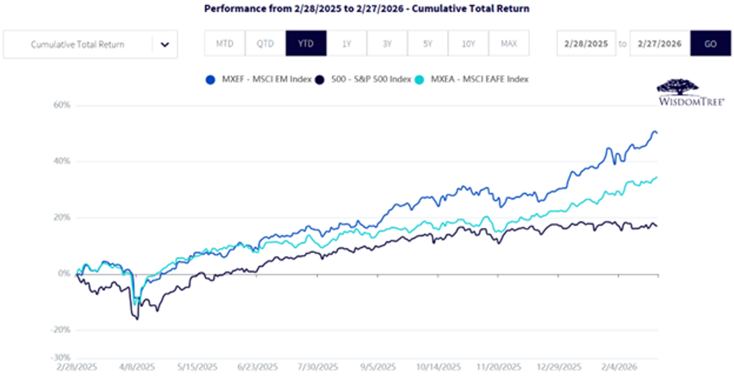The height and width of the screenshot is (378, 734).
Task: Toggle the MXEA MSCI EAFE legend dot
Action: pos(420,79)
